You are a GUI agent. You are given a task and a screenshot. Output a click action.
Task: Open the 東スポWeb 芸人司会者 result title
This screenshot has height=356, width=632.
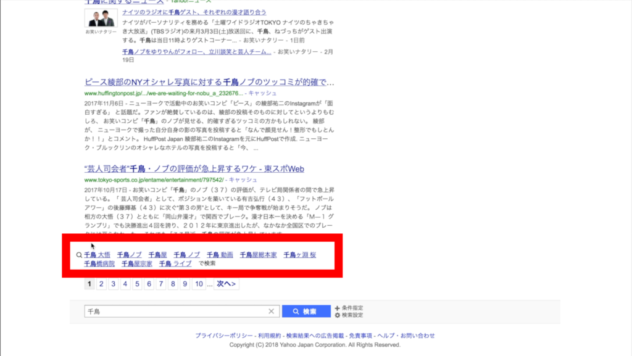194,168
